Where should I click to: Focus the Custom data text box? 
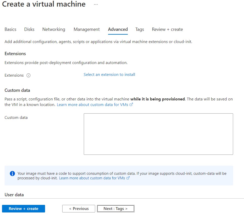click(158, 134)
